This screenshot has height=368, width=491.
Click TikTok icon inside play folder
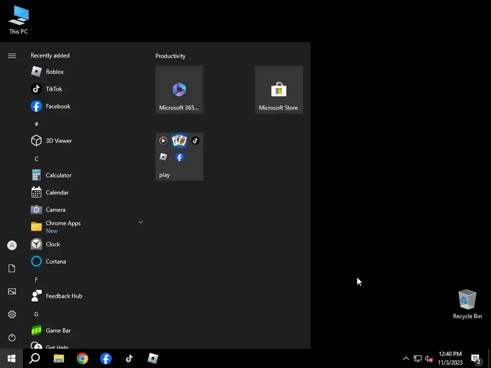coord(196,140)
